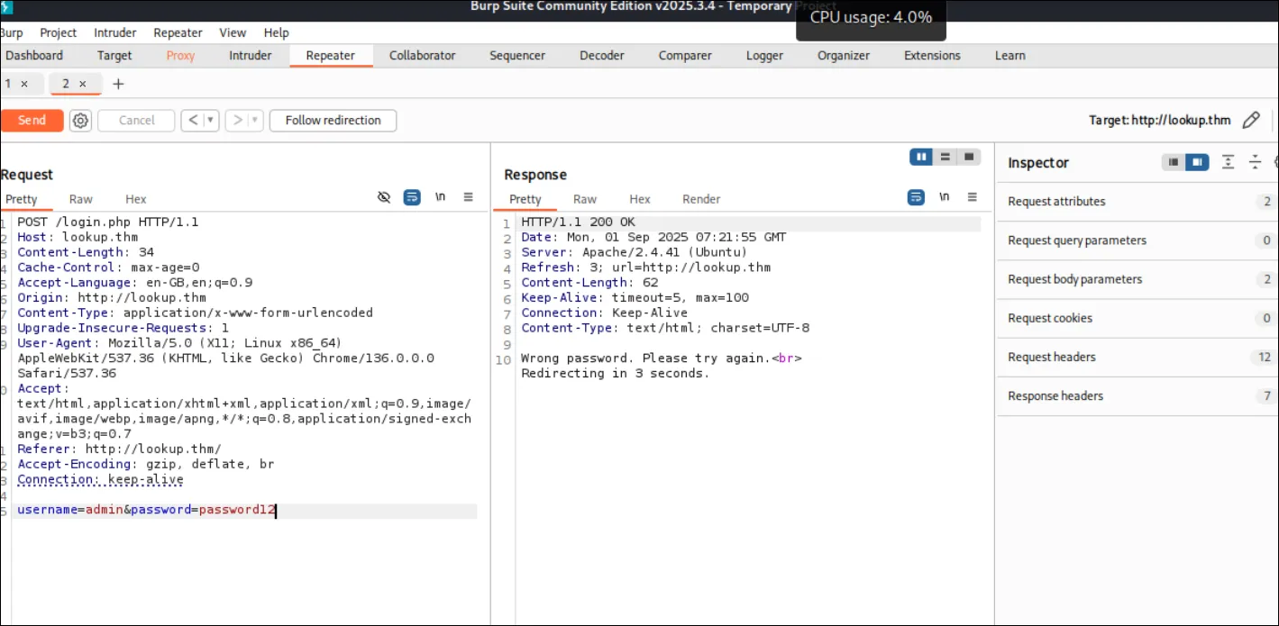The width and height of the screenshot is (1279, 626).
Task: Click the Cancel button
Action: click(136, 120)
